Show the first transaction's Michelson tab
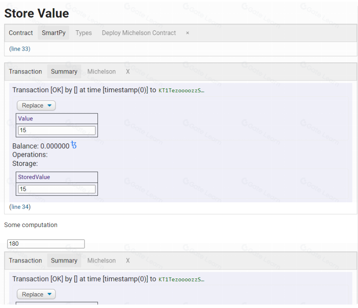The width and height of the screenshot is (358, 308). 101,71
